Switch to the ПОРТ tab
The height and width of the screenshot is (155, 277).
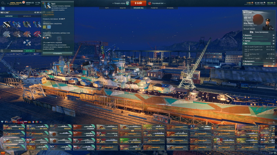tap(107, 8)
